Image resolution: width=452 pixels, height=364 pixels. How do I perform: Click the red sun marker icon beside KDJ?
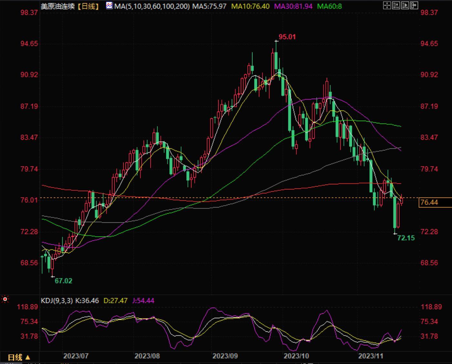(x=5, y=299)
